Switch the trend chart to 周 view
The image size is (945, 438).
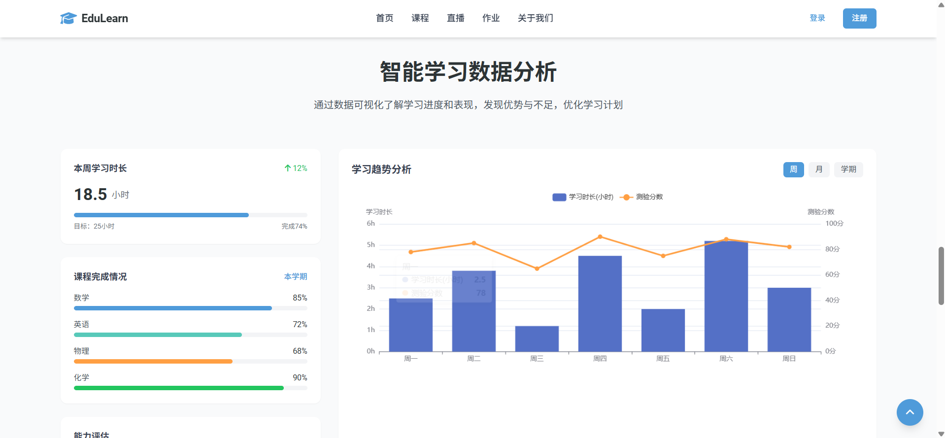(x=793, y=169)
